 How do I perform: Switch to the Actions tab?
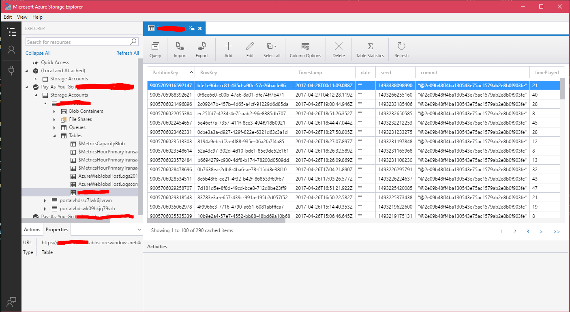[32, 230]
